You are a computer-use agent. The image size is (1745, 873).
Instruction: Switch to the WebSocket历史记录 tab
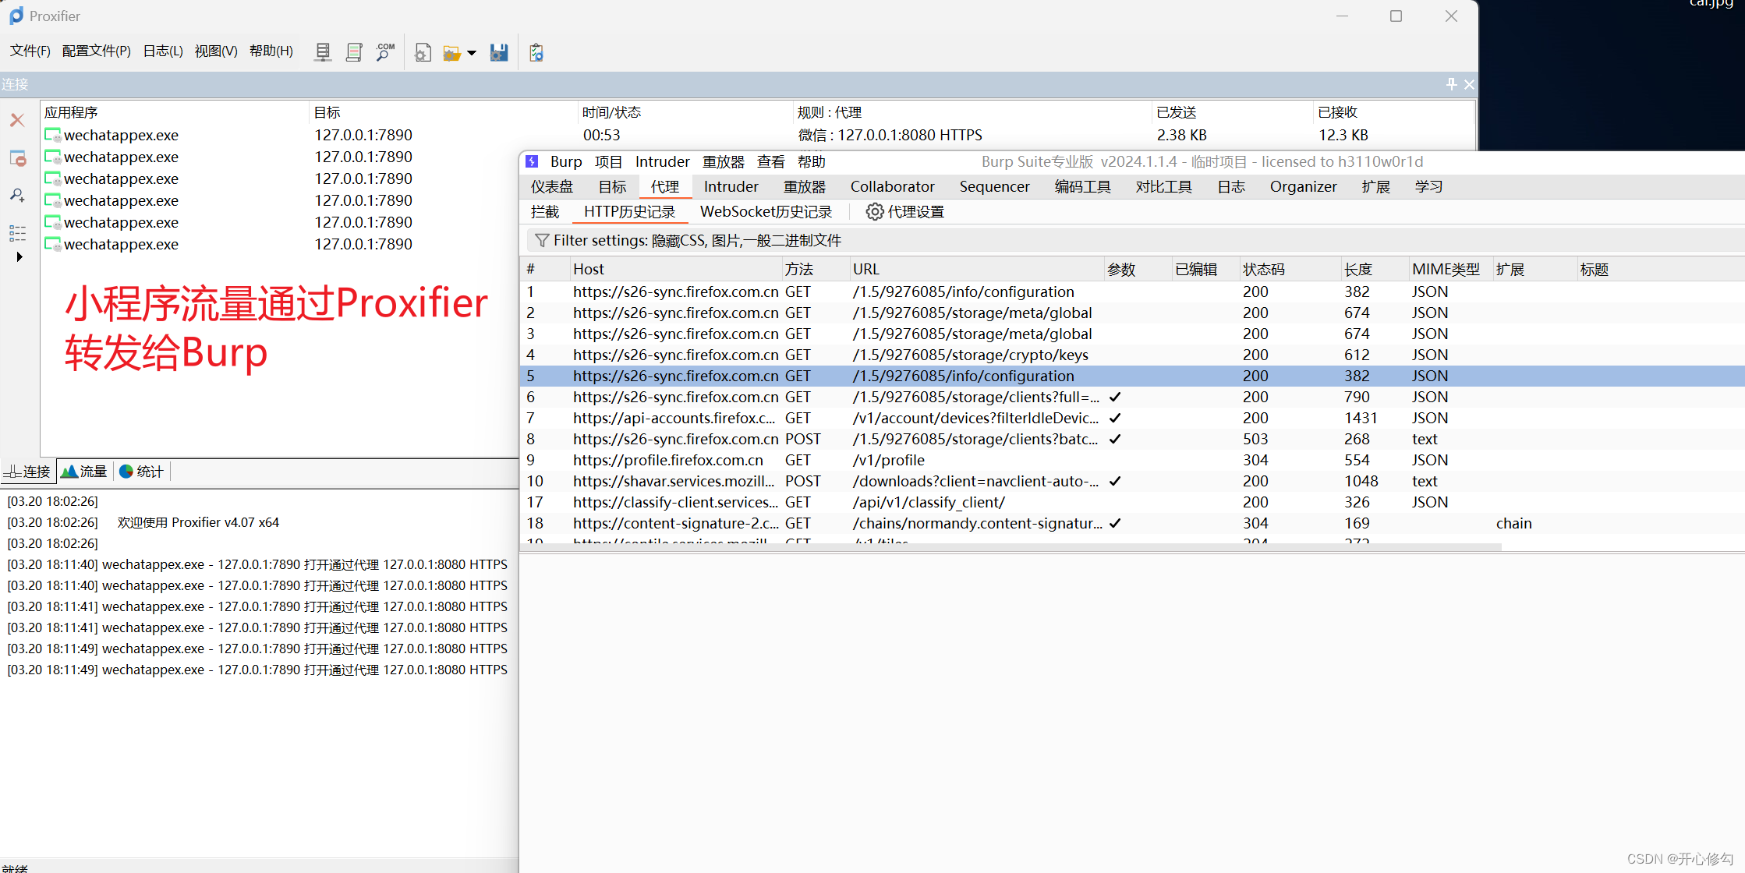coord(766,211)
